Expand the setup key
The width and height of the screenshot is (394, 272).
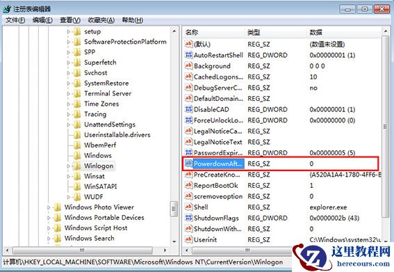tap(68, 31)
